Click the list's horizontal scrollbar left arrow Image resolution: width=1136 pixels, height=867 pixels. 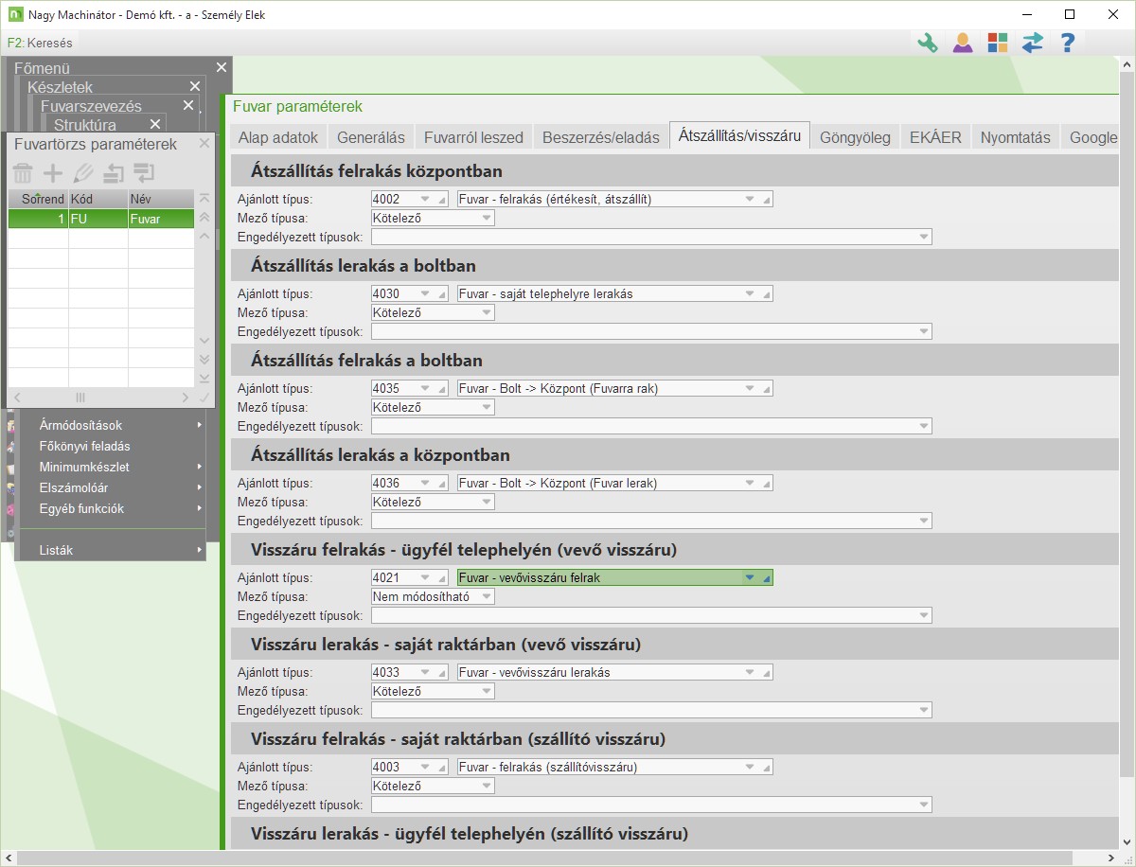tap(15, 398)
